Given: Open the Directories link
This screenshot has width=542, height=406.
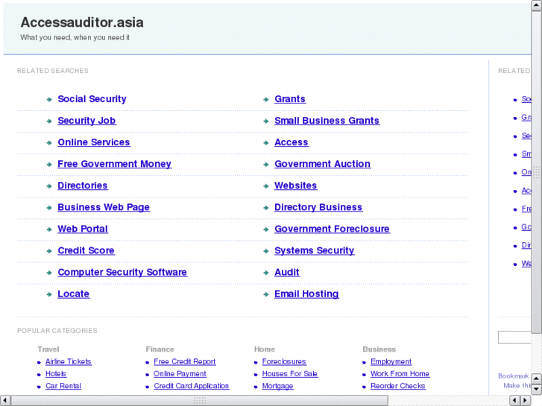Looking at the screenshot, I should tap(83, 185).
